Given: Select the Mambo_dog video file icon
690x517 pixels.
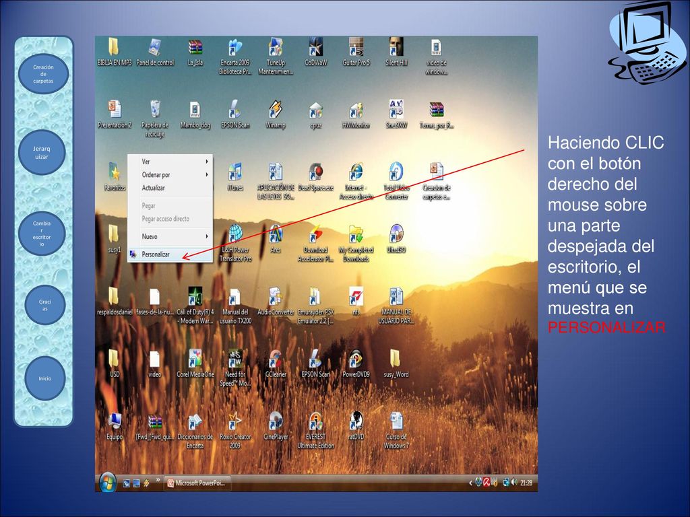Looking at the screenshot, I should (195, 110).
